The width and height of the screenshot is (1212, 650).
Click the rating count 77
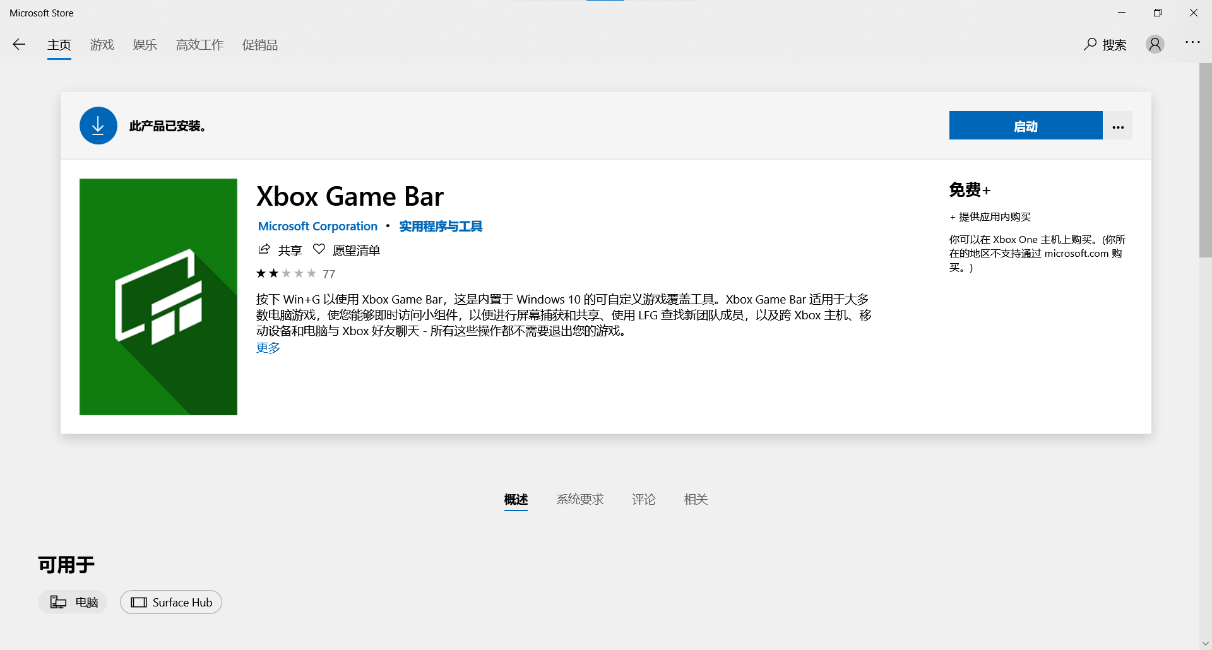329,274
